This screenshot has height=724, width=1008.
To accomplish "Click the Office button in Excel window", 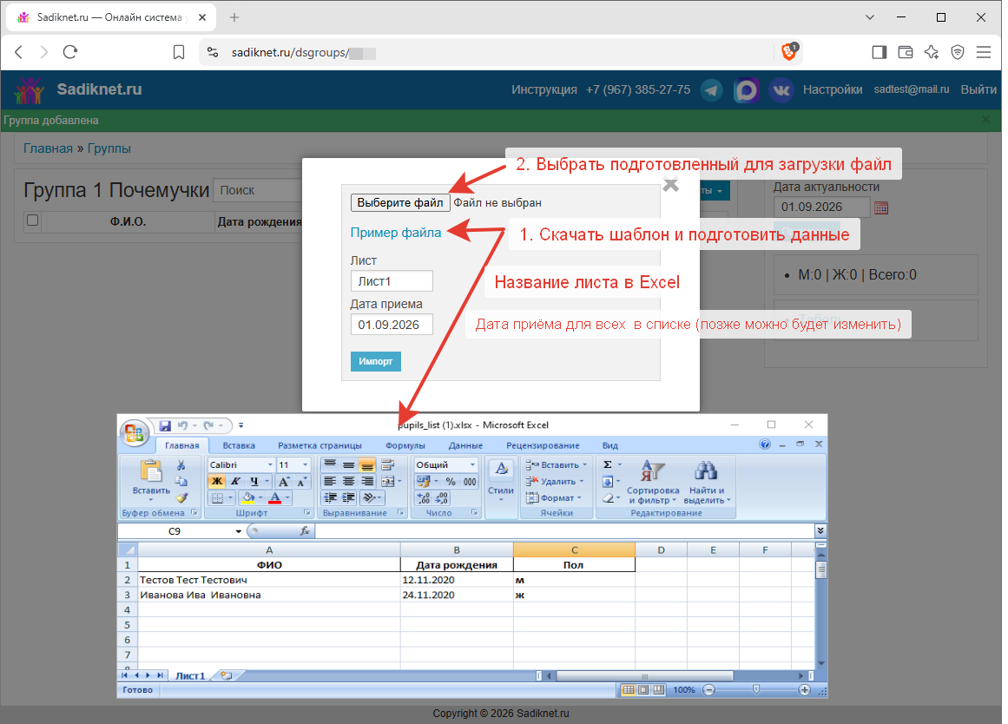I will coord(134,432).
